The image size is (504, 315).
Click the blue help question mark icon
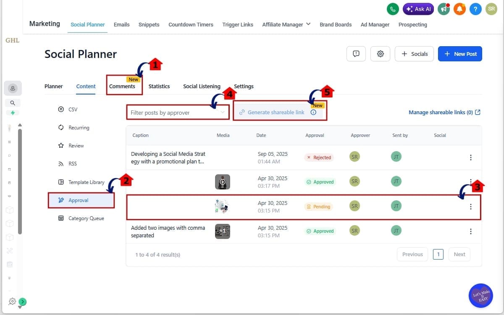pyautogui.click(x=475, y=8)
